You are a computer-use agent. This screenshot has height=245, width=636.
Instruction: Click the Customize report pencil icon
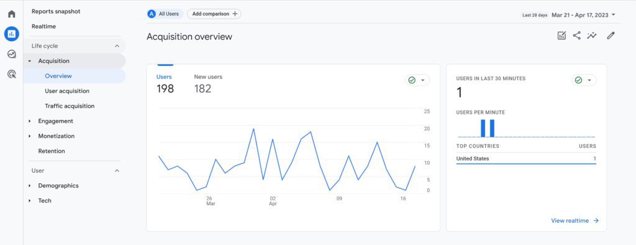(x=611, y=35)
